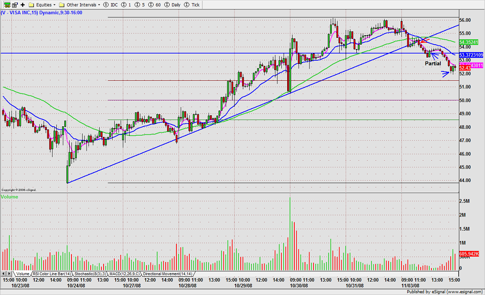This screenshot has width=485, height=295.
Task: Click the 44.00 price axis label
Action: coord(465,180)
